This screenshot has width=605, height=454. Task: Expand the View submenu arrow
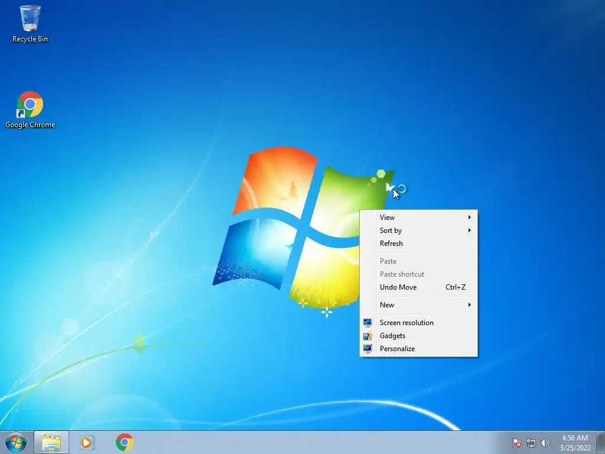[x=469, y=218]
